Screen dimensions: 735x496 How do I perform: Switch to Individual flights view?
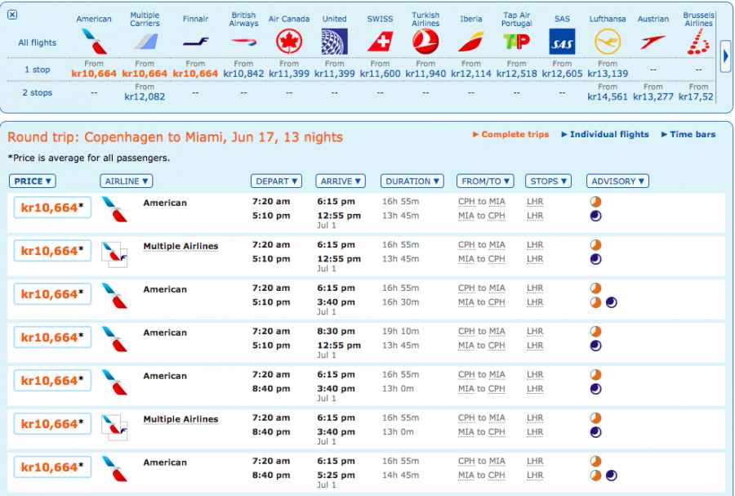tap(608, 135)
